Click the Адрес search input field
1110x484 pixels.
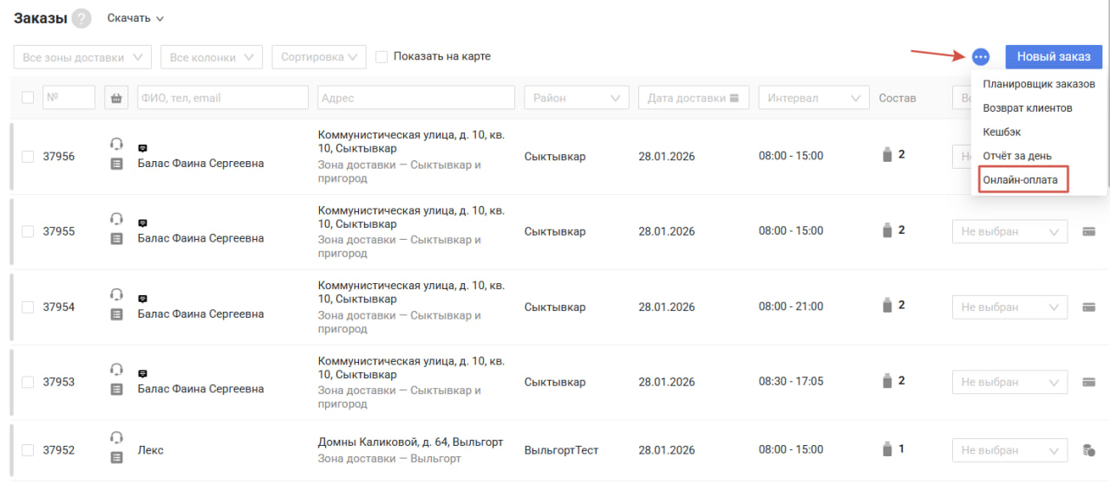point(416,98)
